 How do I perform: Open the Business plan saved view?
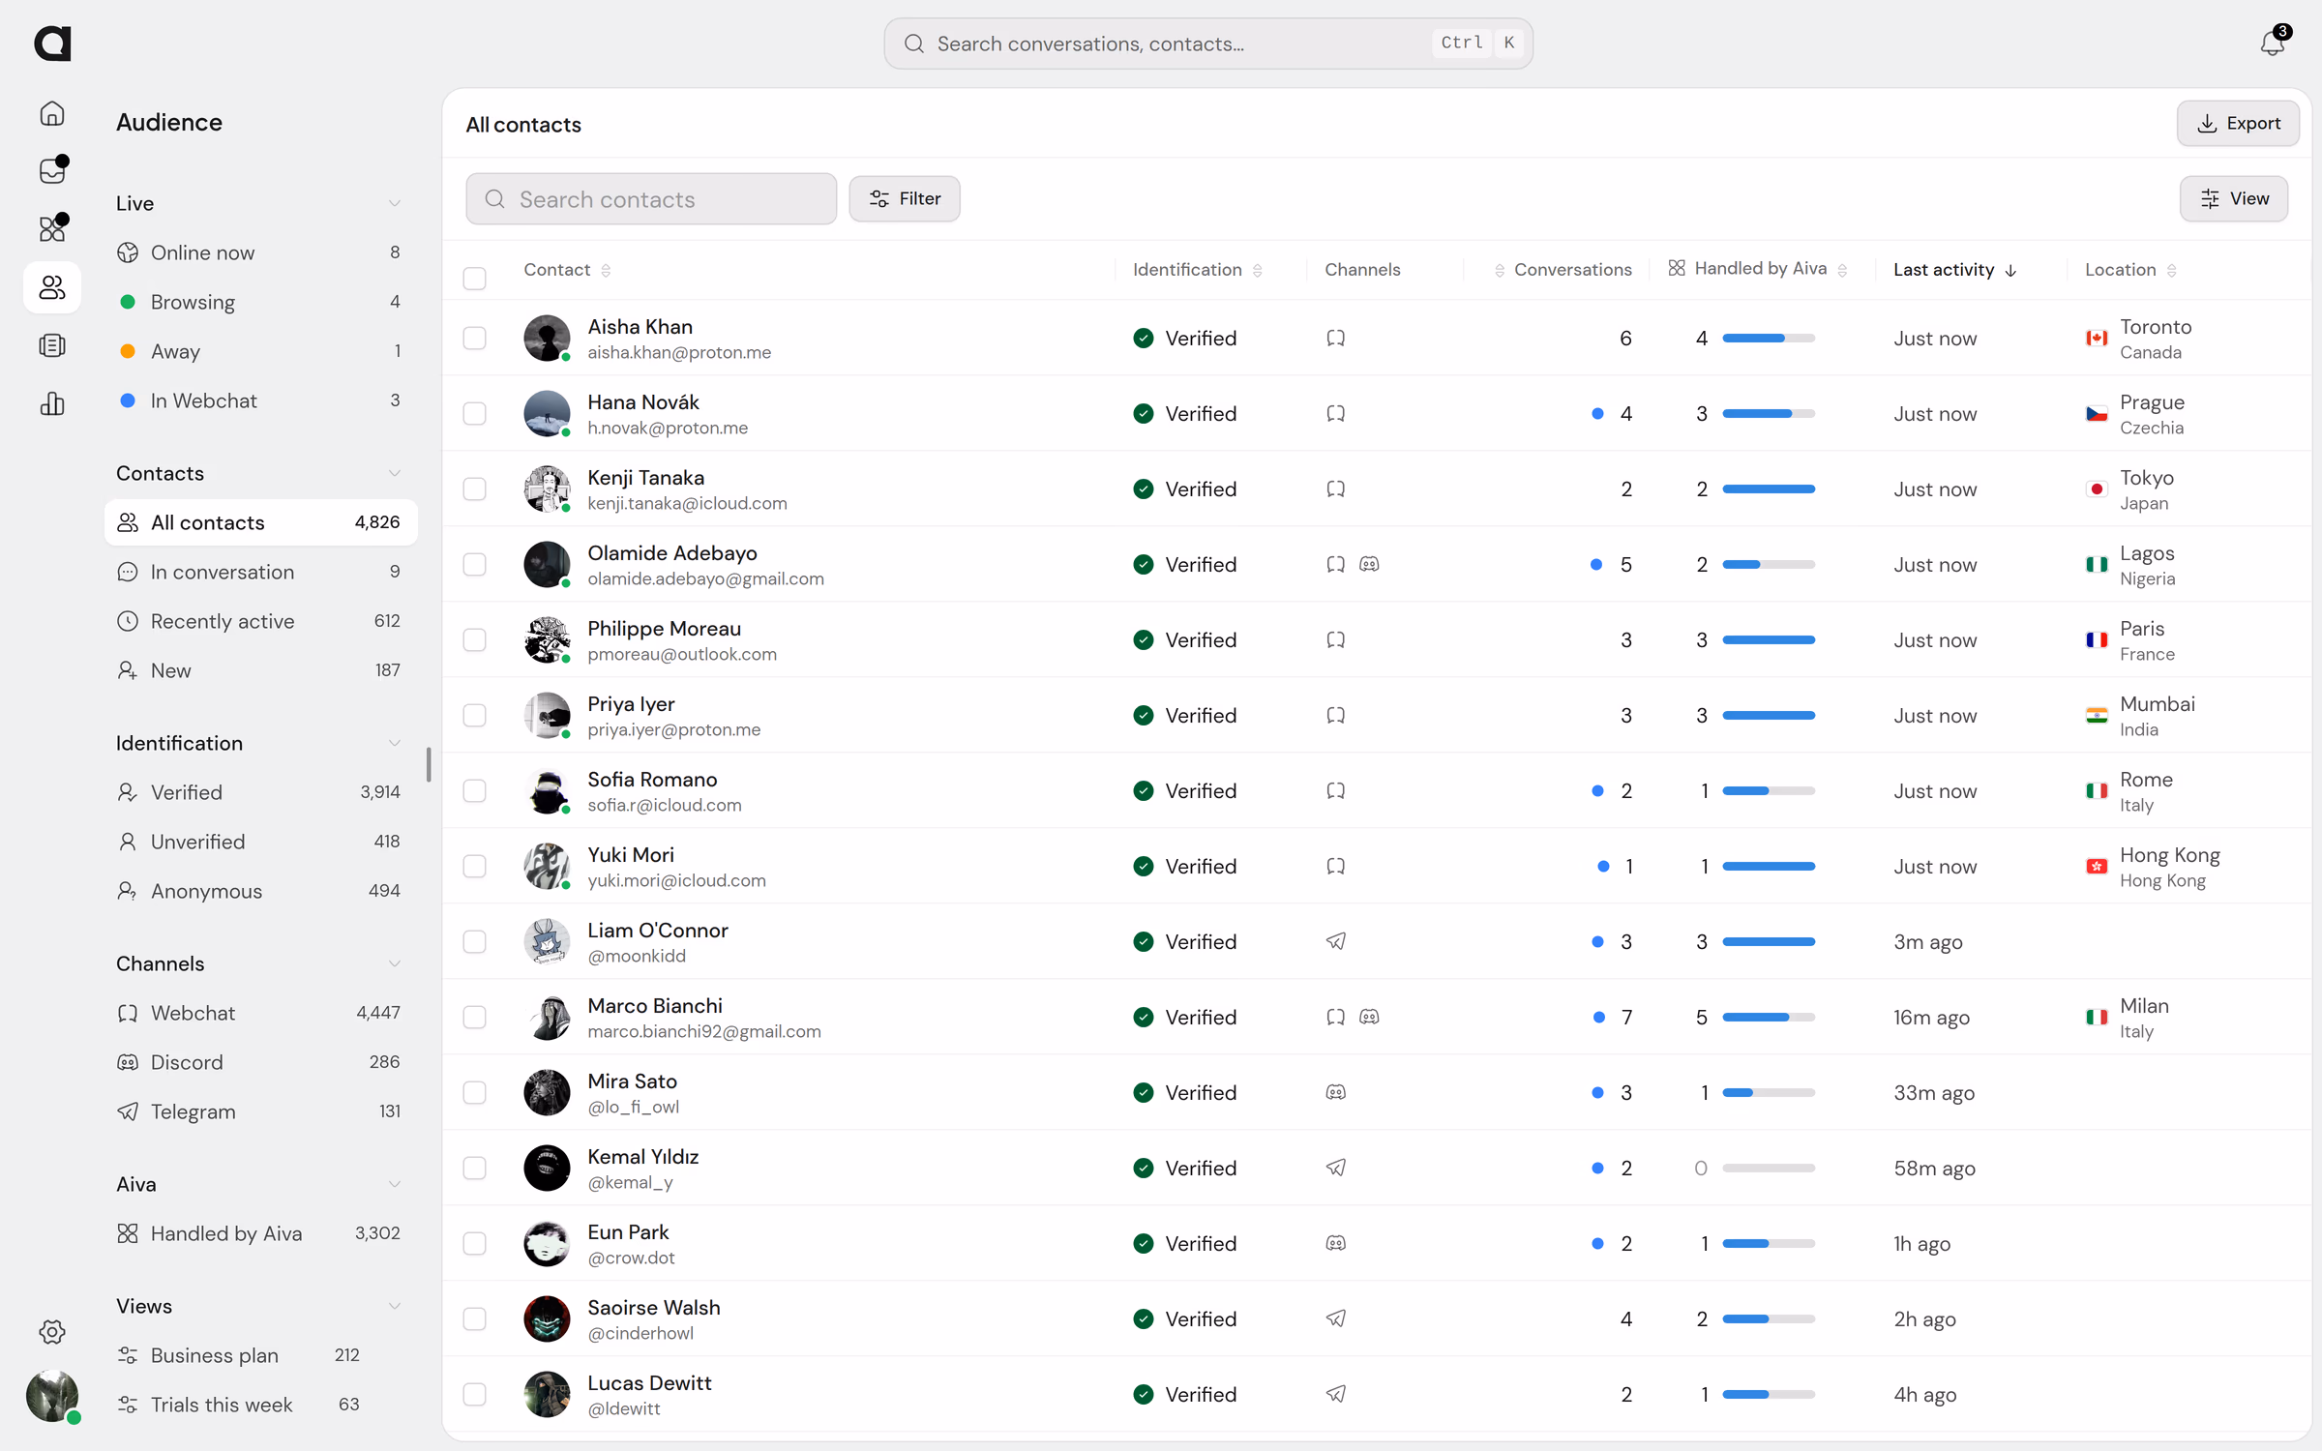[x=260, y=1355]
